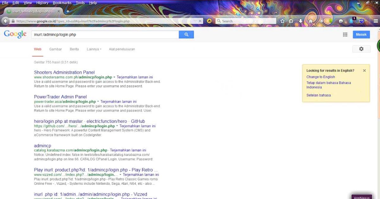Click the Masuk button
Viewport: 380px width, 199px height.
361,34
